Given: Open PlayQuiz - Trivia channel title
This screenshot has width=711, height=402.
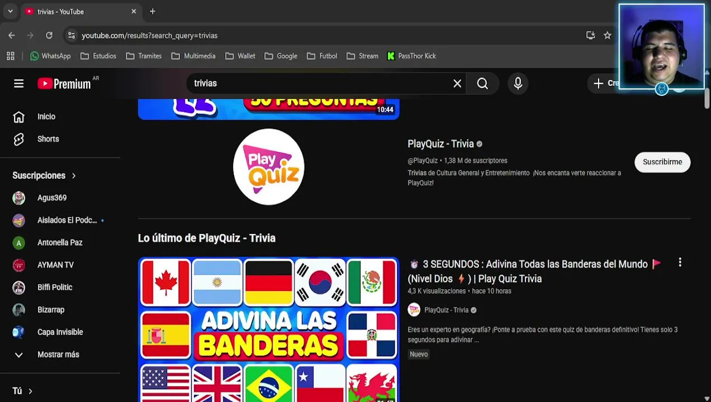Looking at the screenshot, I should coord(440,144).
